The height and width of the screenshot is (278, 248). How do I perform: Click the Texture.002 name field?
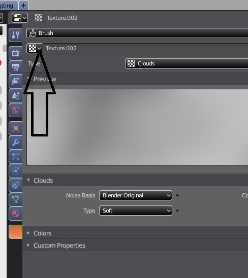click(145, 48)
